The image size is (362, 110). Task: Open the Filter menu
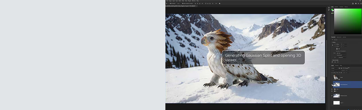pyautogui.click(x=183, y=1)
